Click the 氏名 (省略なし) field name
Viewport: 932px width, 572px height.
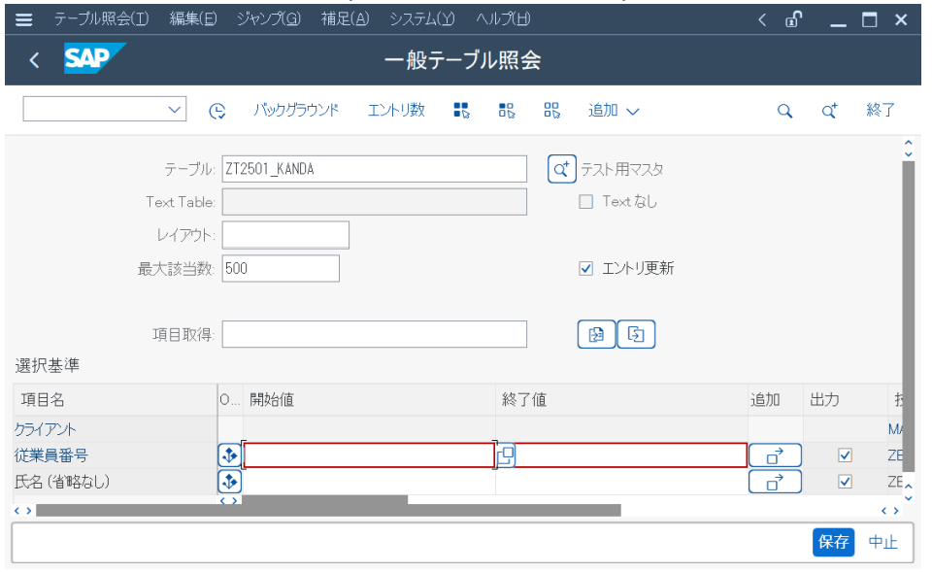pos(62,482)
